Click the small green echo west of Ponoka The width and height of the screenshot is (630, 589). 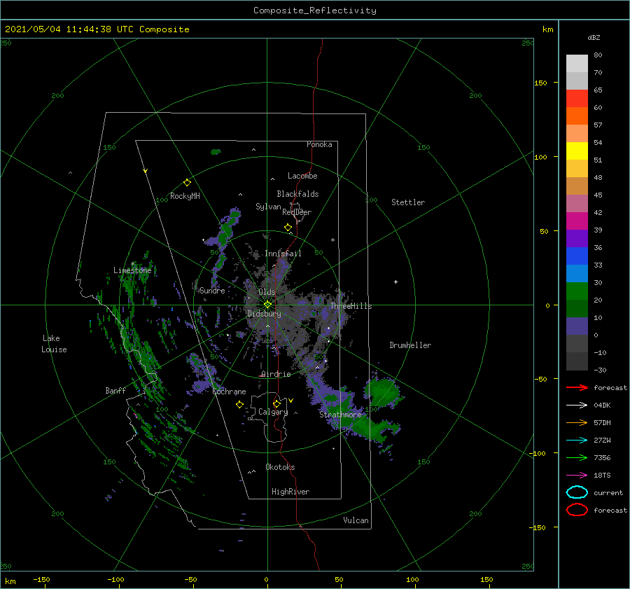[216, 151]
